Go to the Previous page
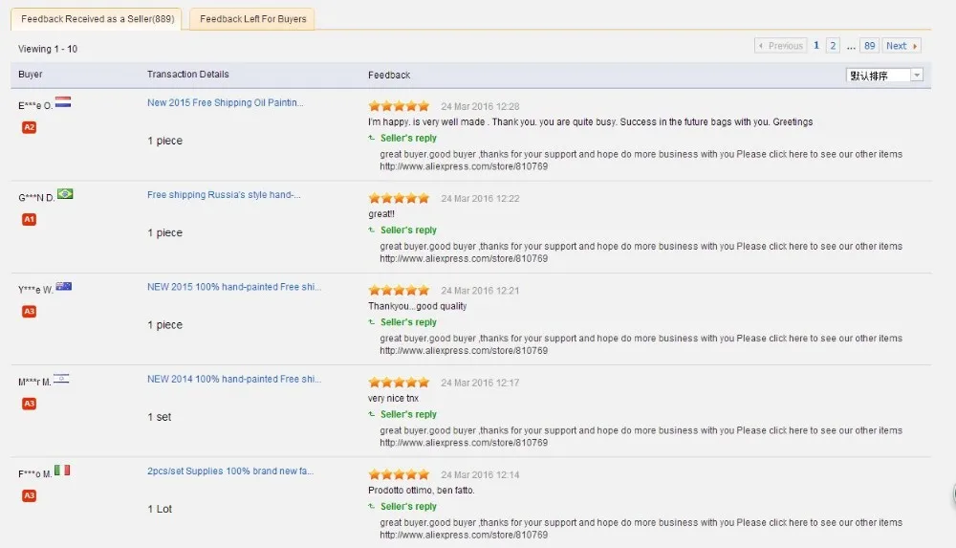Screen dimensions: 956x548 [780, 46]
